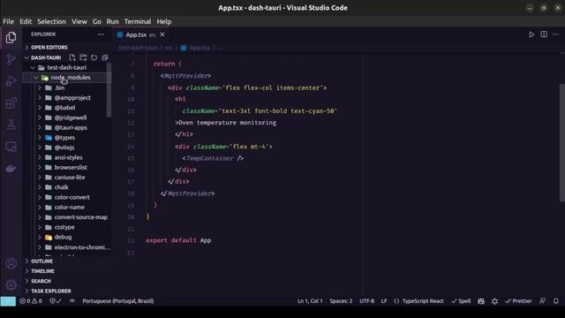Create a new file in DASH-TAURI
The height and width of the screenshot is (318, 565).
click(x=72, y=57)
